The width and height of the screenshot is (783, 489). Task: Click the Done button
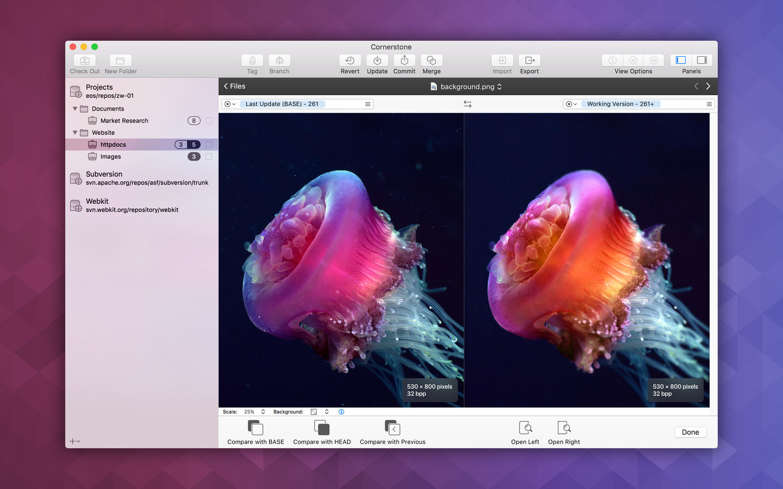click(690, 432)
